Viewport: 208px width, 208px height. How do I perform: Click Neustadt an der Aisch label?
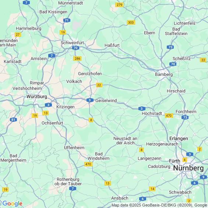point(126,141)
